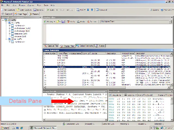Image resolution: width=174 pixels, height=130 pixels.
Task: Click the Windows Start button
Action: 5,128
